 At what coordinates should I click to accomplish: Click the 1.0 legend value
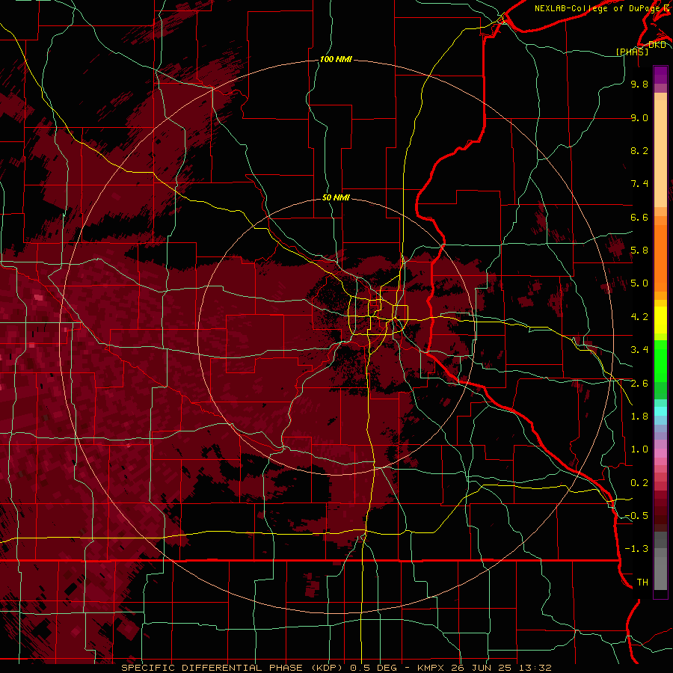tap(639, 449)
